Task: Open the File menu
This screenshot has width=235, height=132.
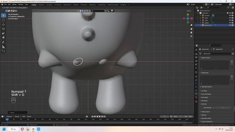Action: tap(6, 5)
